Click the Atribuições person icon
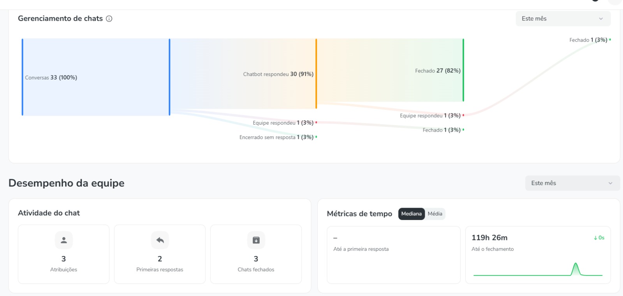Image resolution: width=623 pixels, height=296 pixels. (x=64, y=240)
